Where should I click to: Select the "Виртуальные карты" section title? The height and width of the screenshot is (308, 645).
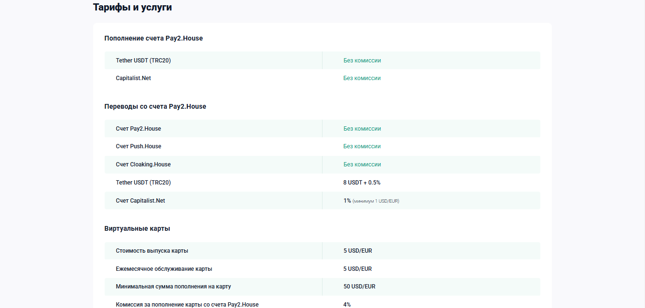click(137, 228)
